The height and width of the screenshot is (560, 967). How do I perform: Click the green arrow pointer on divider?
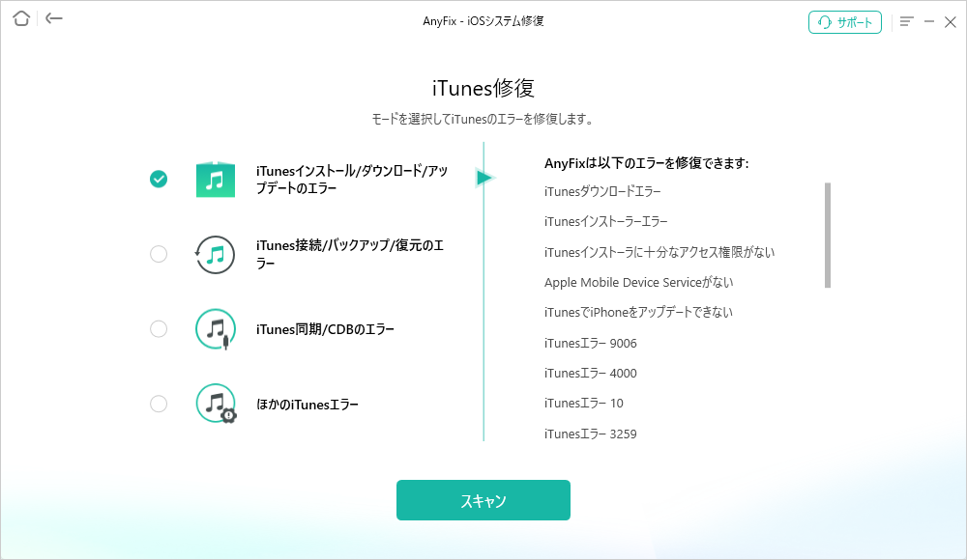pyautogui.click(x=484, y=178)
